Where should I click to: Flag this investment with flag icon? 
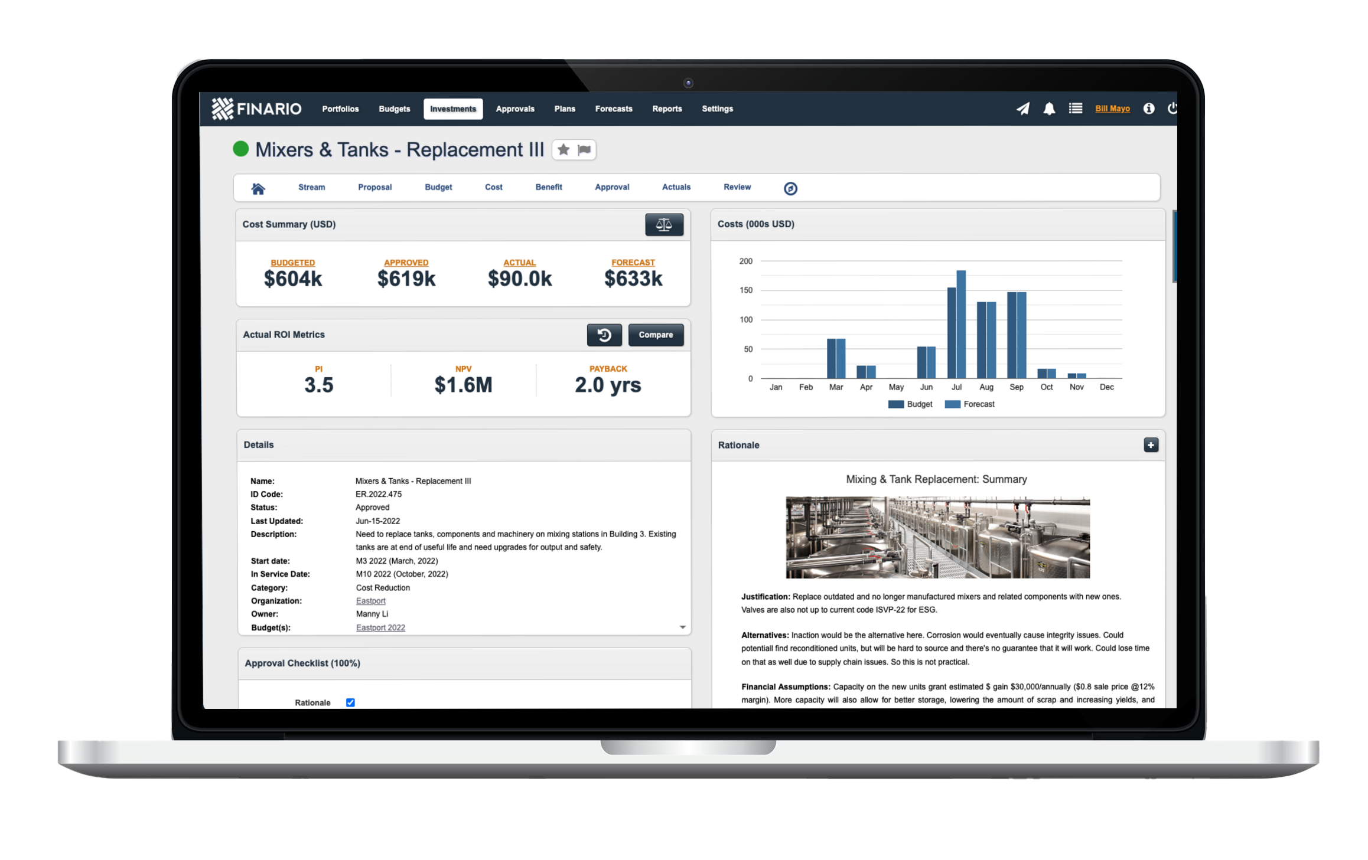(x=584, y=150)
